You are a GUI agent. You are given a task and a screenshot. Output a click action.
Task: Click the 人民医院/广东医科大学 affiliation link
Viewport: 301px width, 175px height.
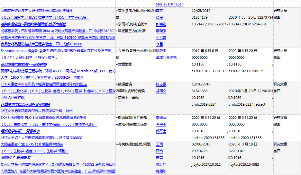point(58,171)
